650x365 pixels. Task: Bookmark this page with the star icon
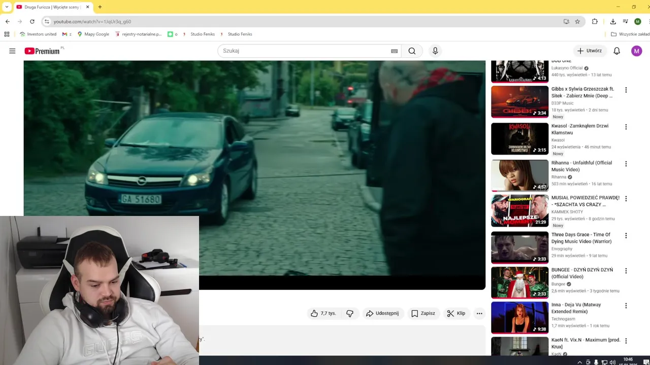(577, 21)
